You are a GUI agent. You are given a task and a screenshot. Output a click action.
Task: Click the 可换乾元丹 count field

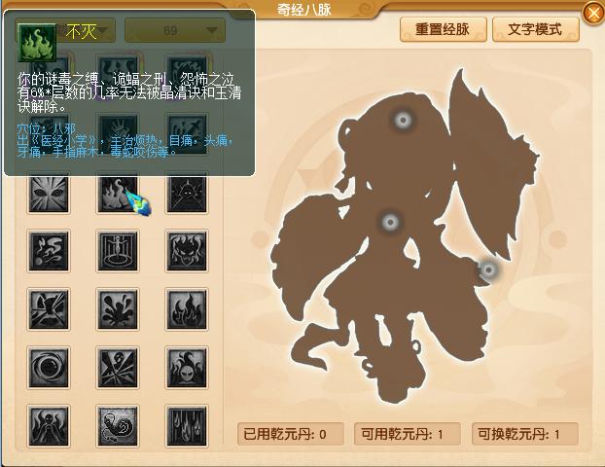click(x=525, y=434)
